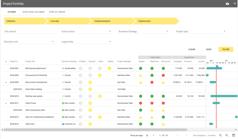Image resolution: width=238 pixels, height=139 pixels.
Task: Click the CLEAR button
Action: pyautogui.click(x=192, y=49)
